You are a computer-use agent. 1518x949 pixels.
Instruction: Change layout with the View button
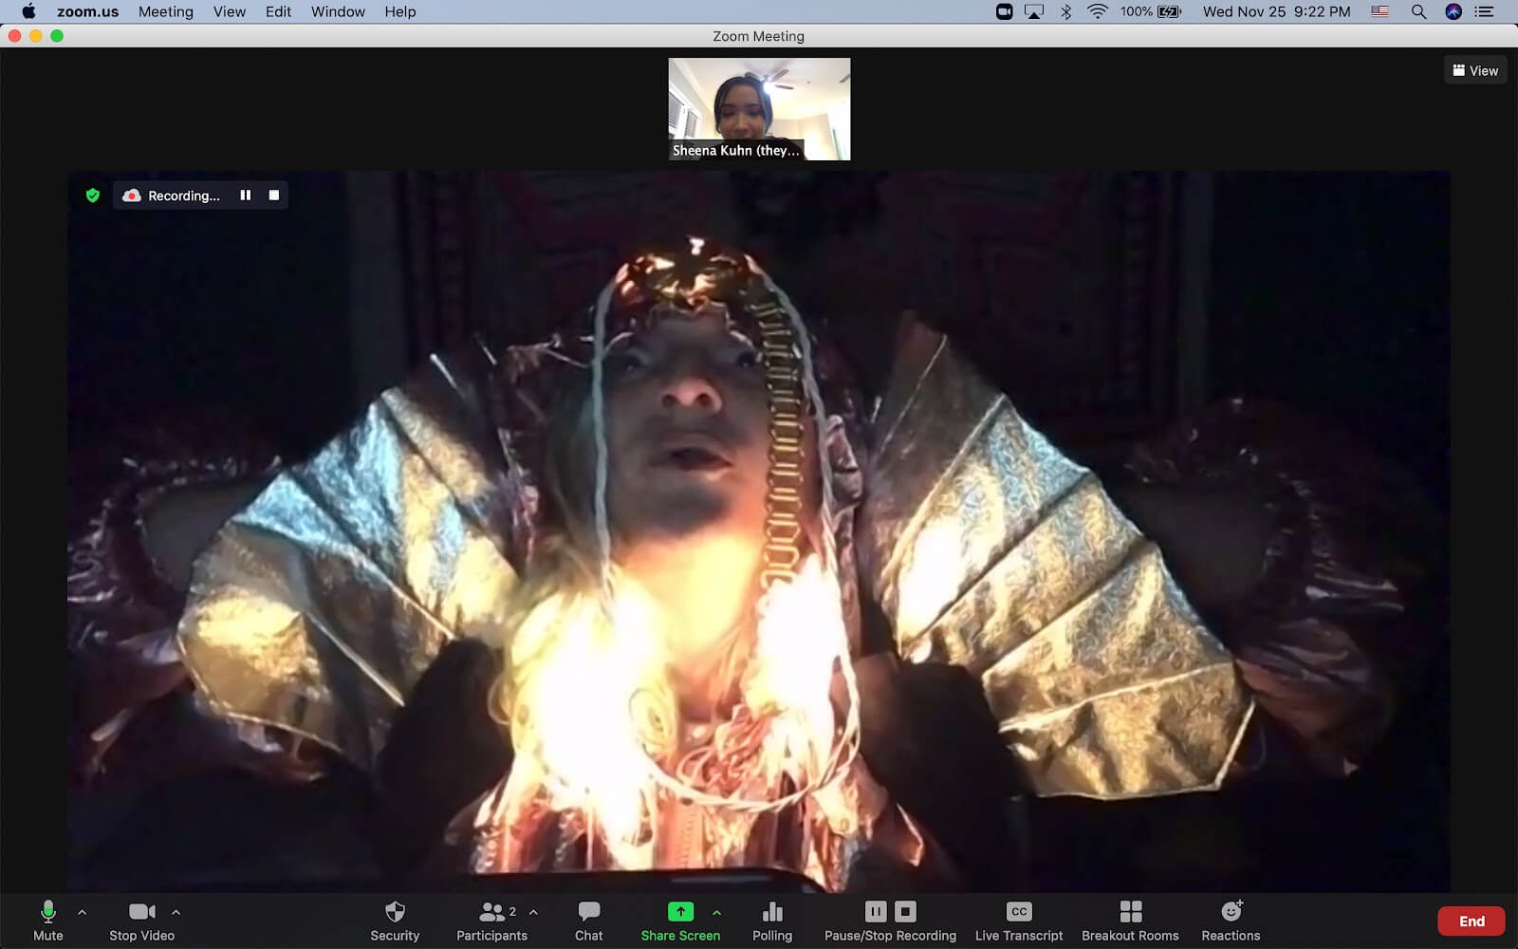coord(1475,70)
